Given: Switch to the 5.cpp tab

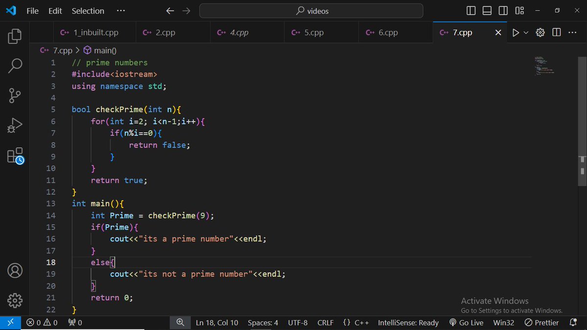Looking at the screenshot, I should [x=321, y=33].
